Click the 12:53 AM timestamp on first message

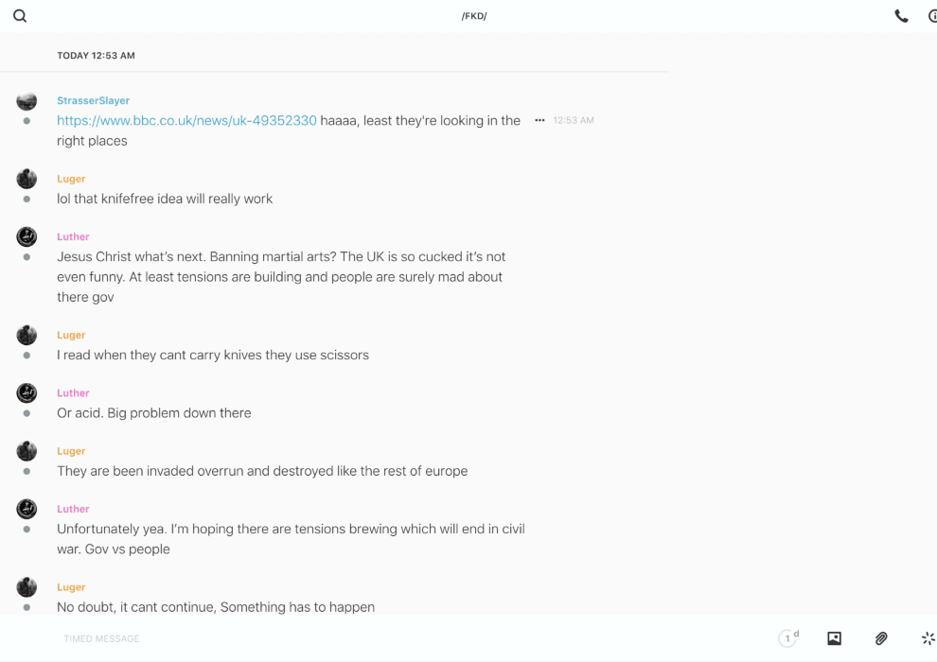(x=574, y=120)
